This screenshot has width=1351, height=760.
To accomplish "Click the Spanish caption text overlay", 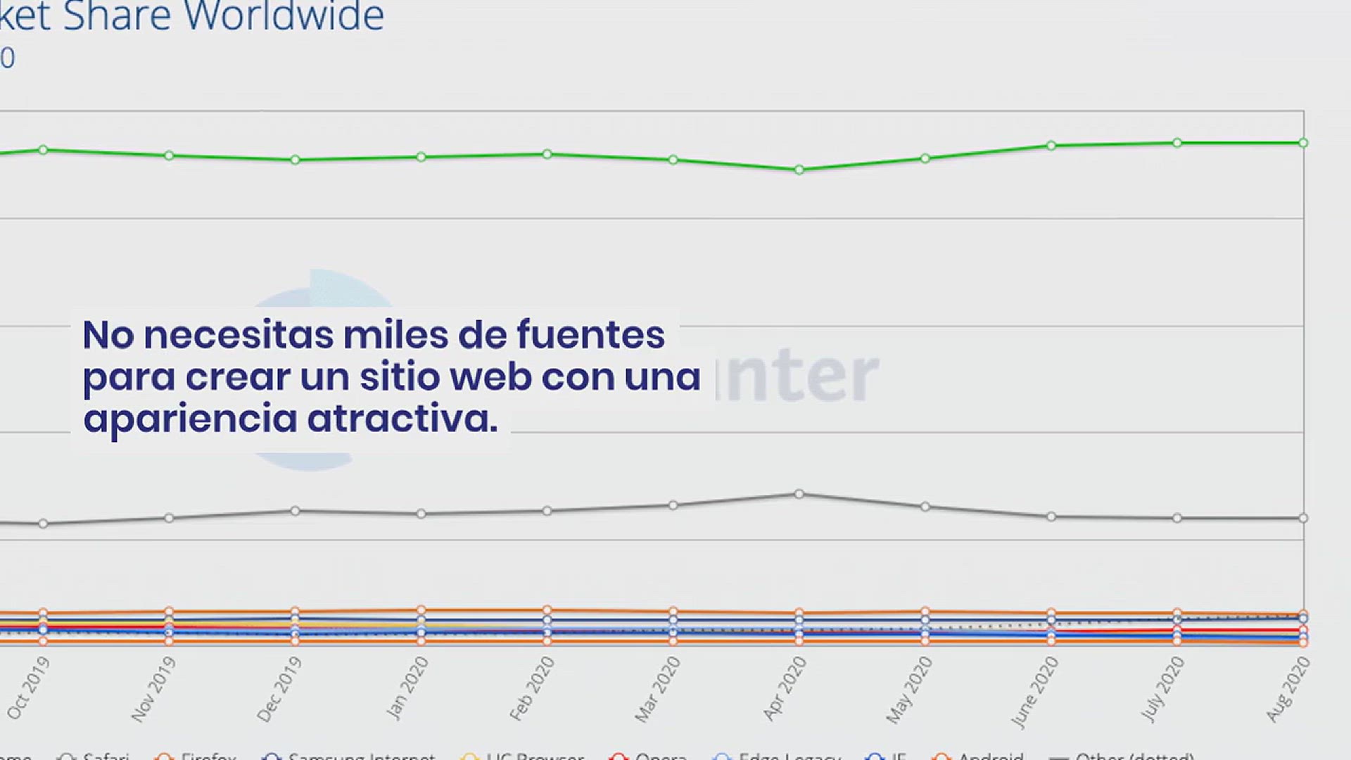I will pyautogui.click(x=391, y=376).
